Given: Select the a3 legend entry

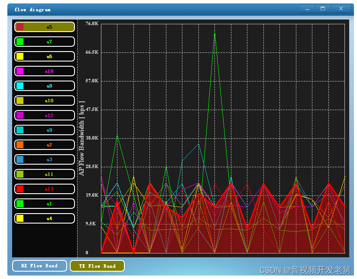Looking at the screenshot, I should click(x=45, y=159).
